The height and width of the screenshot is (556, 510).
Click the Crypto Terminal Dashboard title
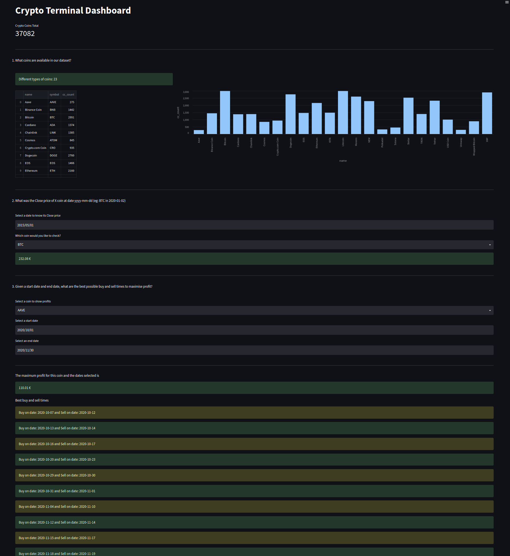(x=73, y=10)
